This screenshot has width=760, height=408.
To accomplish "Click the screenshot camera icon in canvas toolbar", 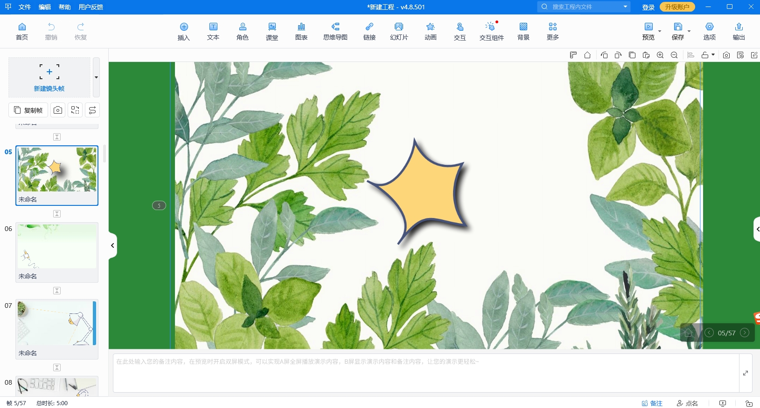I will pos(726,55).
